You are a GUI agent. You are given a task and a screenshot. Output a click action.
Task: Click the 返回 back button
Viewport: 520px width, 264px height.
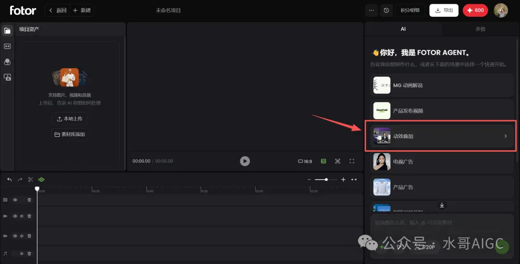(58, 10)
